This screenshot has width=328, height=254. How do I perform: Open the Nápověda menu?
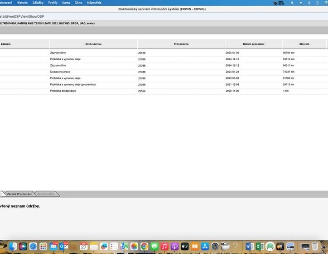(x=94, y=3)
